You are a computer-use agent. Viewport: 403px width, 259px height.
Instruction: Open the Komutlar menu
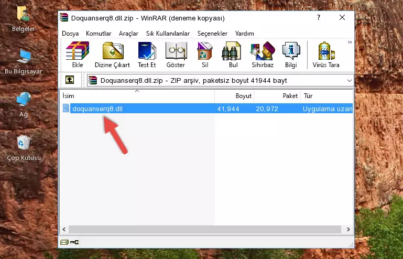(x=99, y=34)
